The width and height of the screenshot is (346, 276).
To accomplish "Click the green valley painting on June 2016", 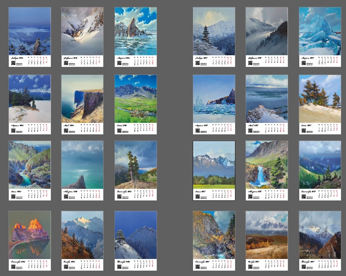I will (136, 99).
